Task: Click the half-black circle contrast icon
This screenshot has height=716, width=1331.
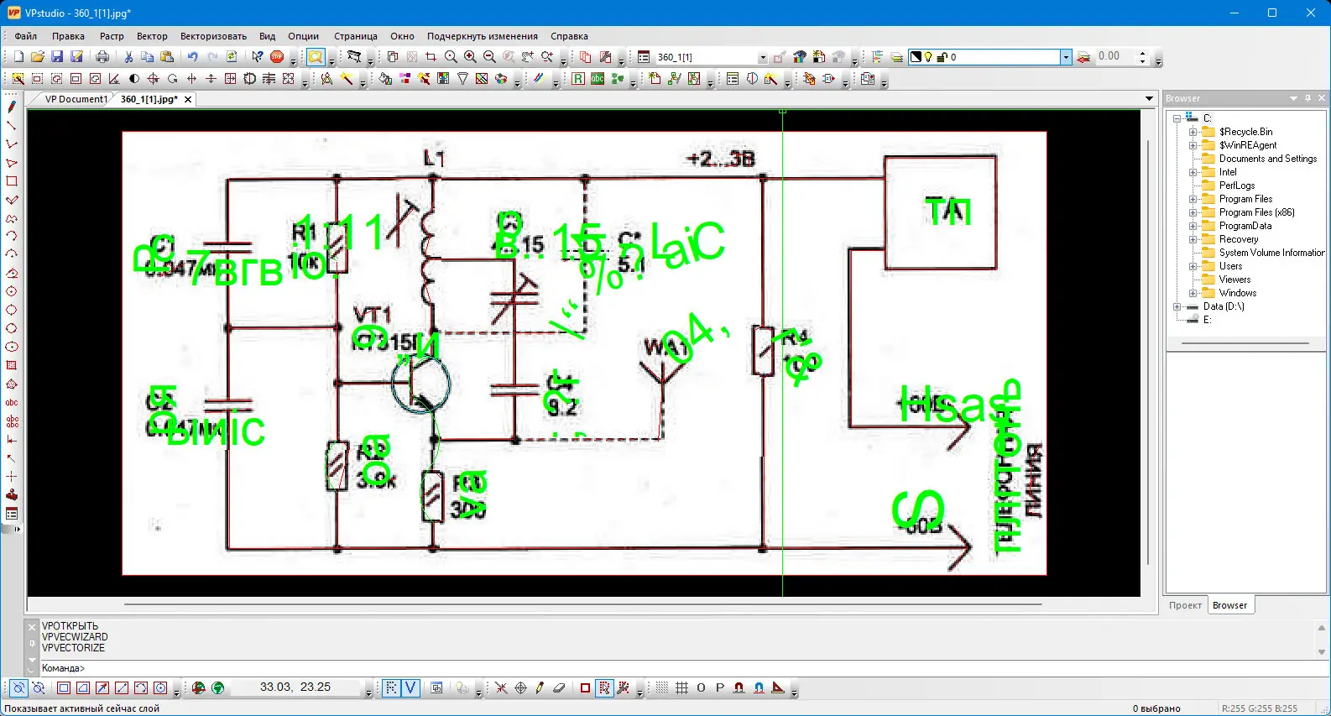Action: (x=134, y=79)
